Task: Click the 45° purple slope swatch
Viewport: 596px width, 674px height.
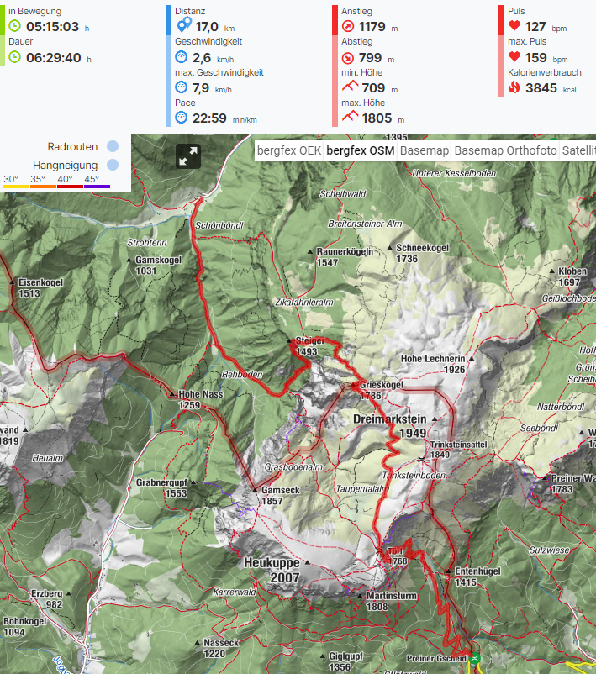Action: coord(97,187)
